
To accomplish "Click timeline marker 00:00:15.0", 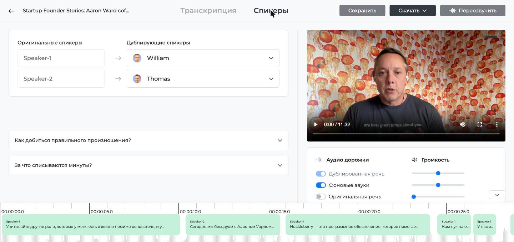I will pos(279,212).
